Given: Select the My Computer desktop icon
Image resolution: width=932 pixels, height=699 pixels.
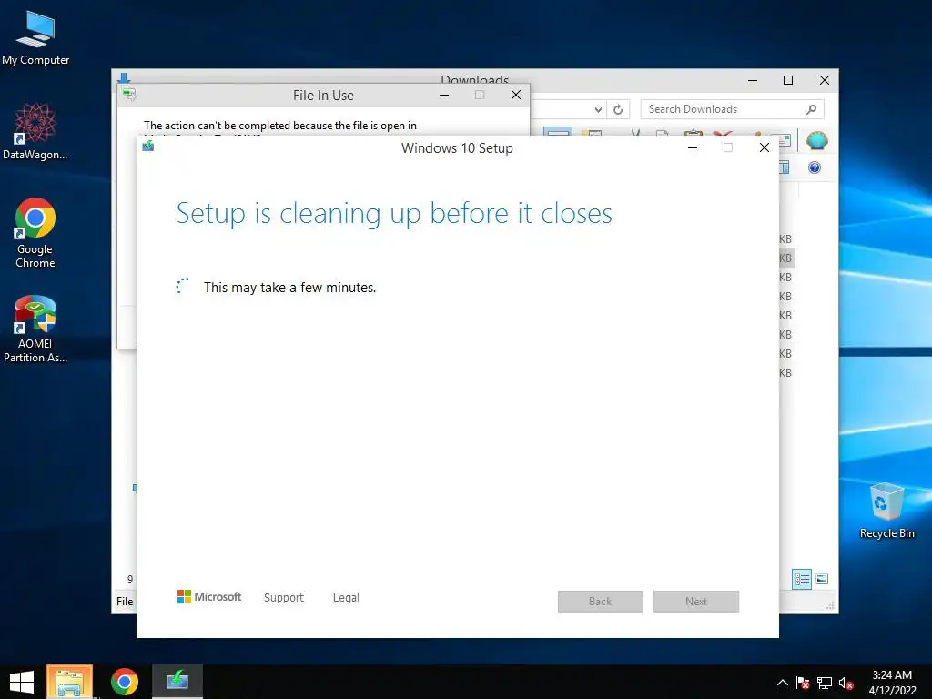Looking at the screenshot, I should coord(35,38).
